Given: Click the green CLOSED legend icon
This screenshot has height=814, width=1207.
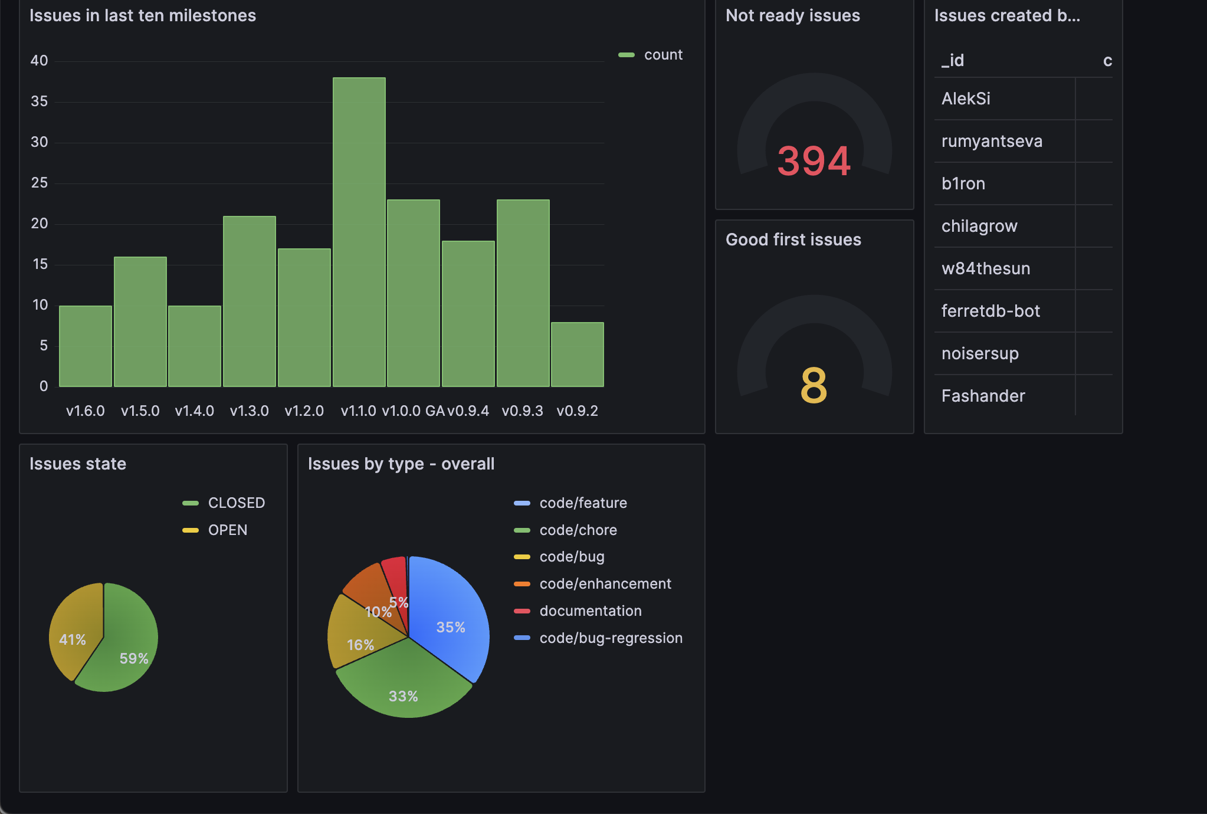Looking at the screenshot, I should tap(190, 503).
